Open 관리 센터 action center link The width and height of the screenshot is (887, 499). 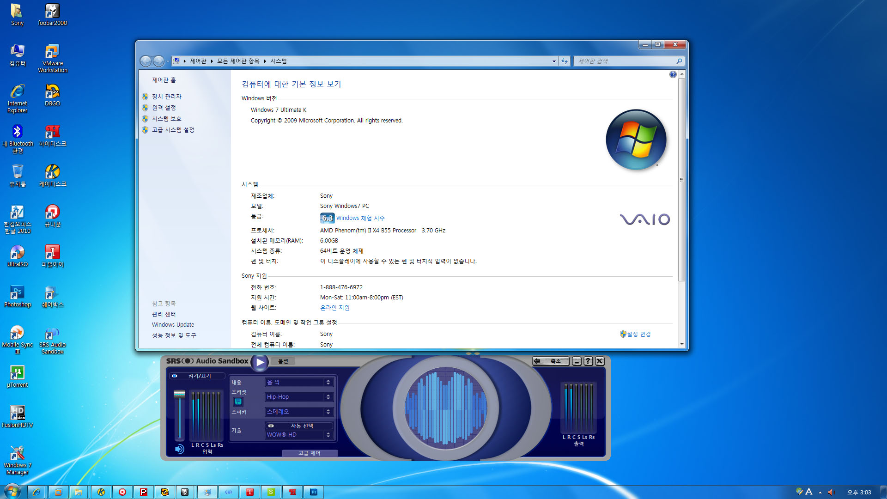tap(164, 314)
